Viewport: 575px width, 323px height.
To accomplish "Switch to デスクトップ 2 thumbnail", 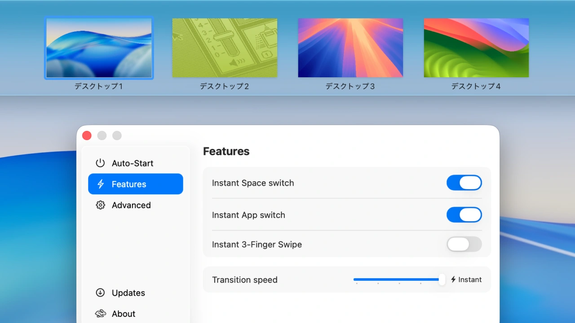I will pos(225,48).
